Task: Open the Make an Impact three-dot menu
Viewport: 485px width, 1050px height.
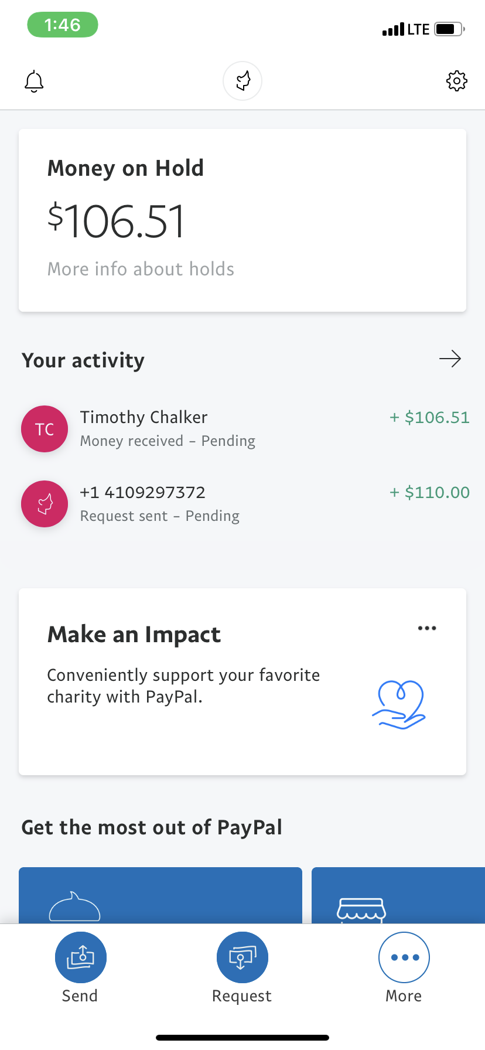Action: 427,628
